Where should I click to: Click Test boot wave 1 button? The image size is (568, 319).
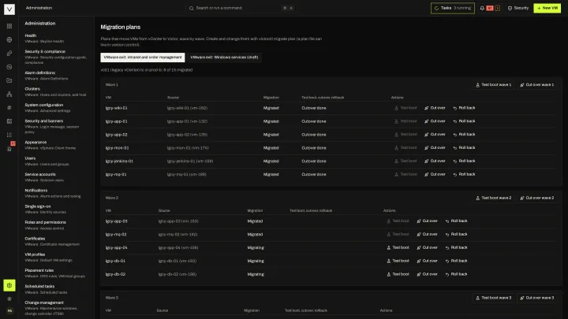click(x=493, y=84)
